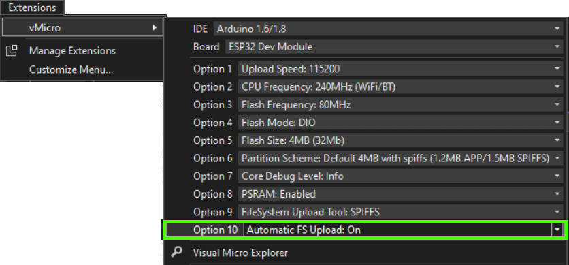Click the Visual Micro Explorer magnifier icon
The image size is (569, 265).
(x=177, y=251)
